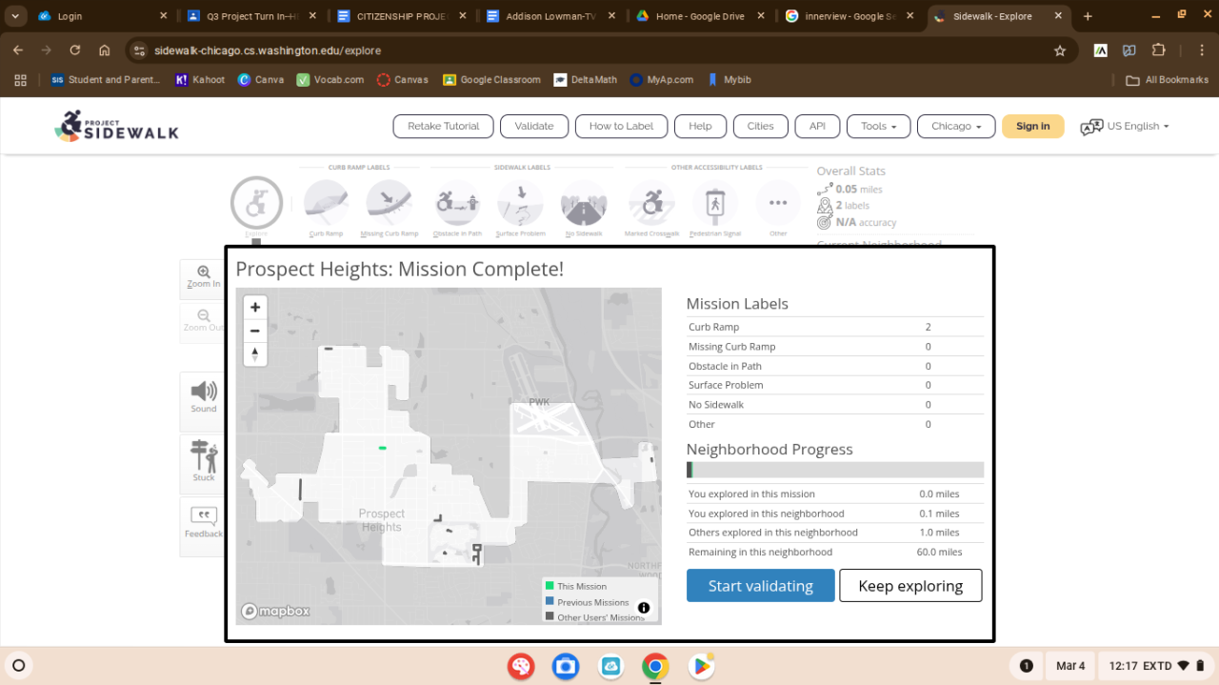Select the Curb Ramp label icon
The width and height of the screenshot is (1219, 685).
(x=327, y=203)
